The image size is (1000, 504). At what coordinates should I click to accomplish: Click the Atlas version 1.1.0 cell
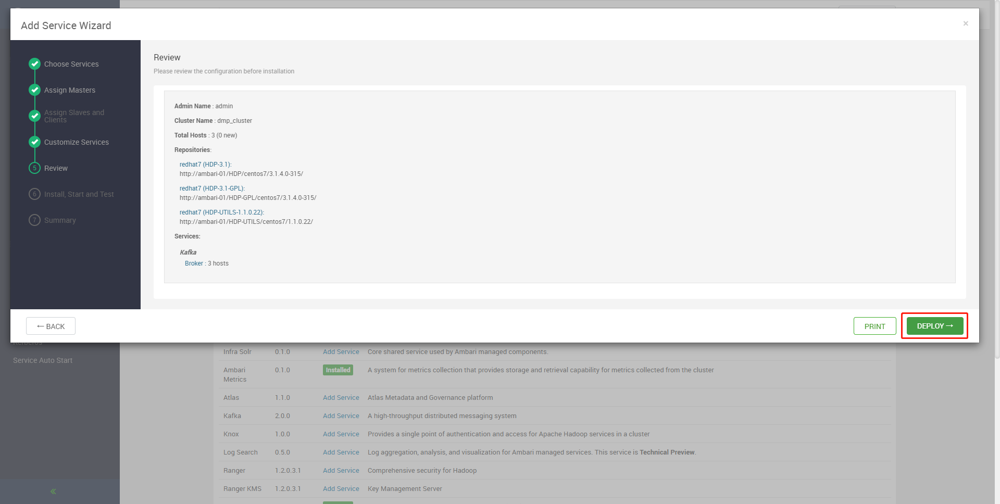tap(282, 398)
